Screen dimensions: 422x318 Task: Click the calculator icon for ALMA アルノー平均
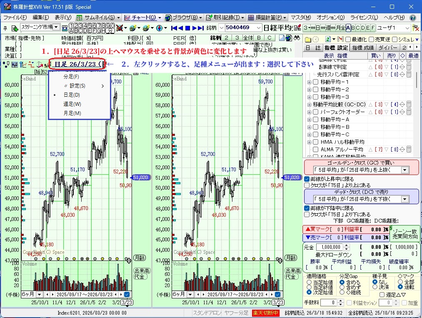click(409, 150)
